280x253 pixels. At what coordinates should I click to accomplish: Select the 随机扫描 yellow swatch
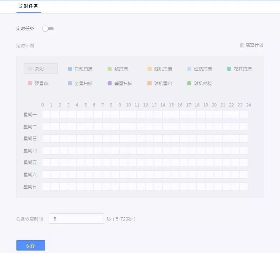[x=149, y=69]
